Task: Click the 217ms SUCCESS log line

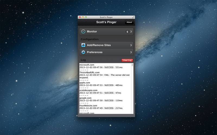Action: point(101,108)
